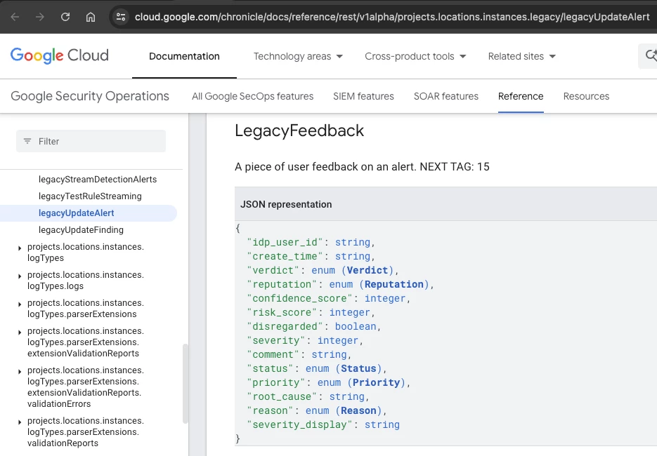
Task: Expand parserExtensions.extensionValidationReports arrow
Action: (x=20, y=332)
